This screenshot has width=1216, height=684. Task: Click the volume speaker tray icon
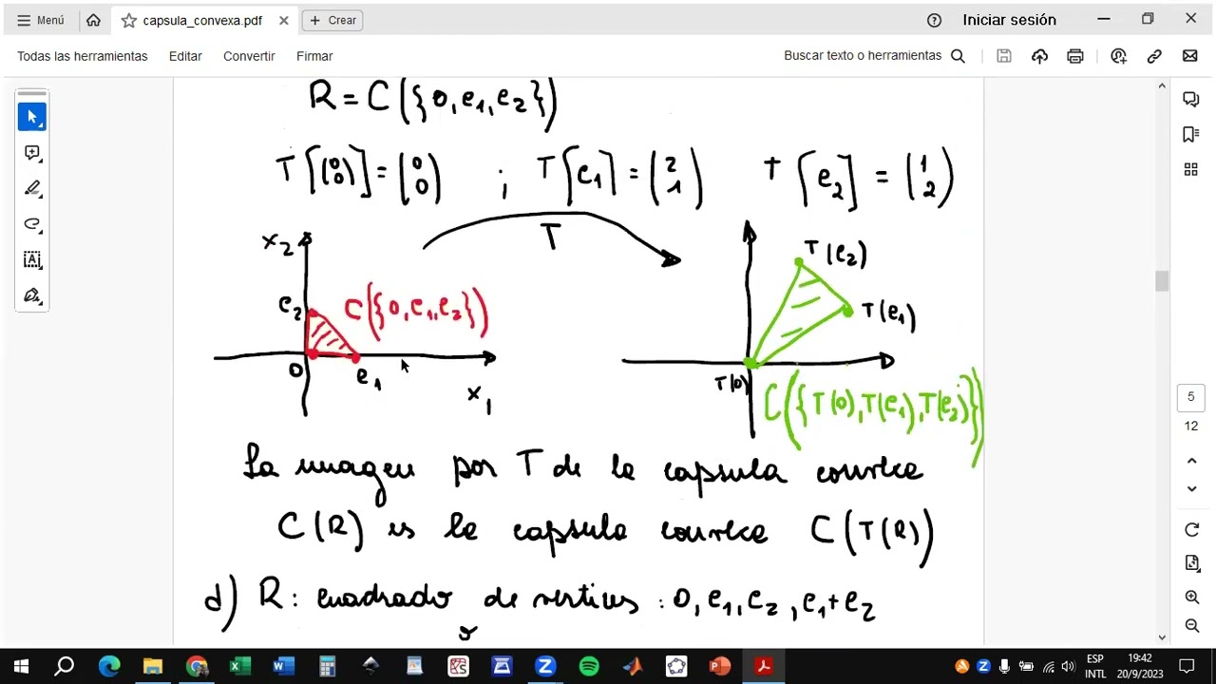pos(1068,666)
